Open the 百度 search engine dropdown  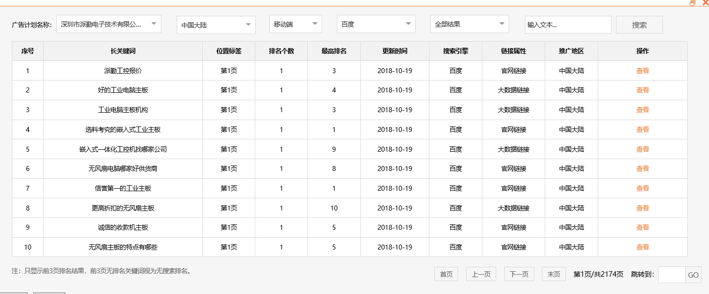click(375, 24)
